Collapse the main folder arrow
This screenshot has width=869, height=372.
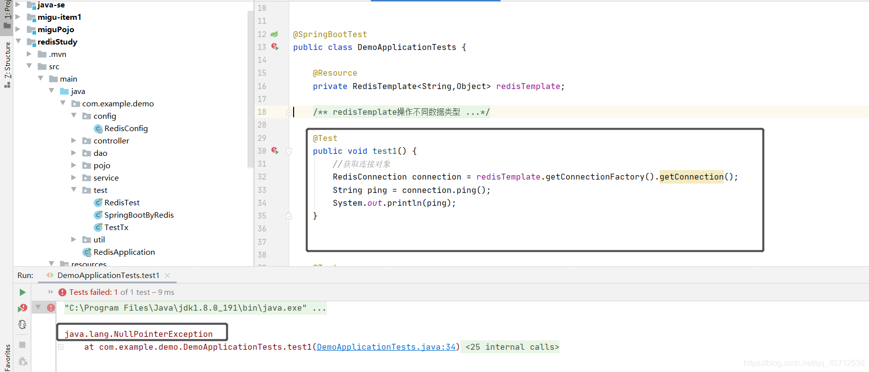tap(41, 79)
